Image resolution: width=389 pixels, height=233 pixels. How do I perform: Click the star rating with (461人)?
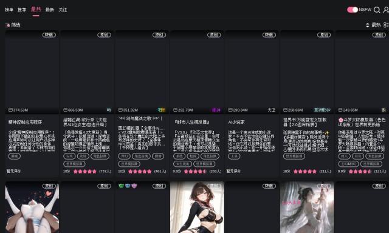(140, 171)
